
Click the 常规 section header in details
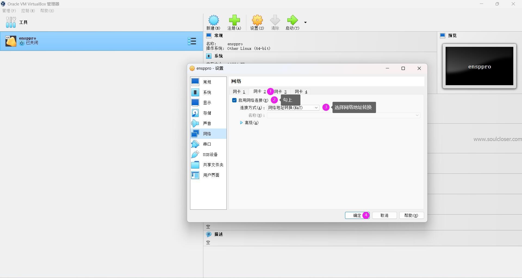click(x=218, y=36)
